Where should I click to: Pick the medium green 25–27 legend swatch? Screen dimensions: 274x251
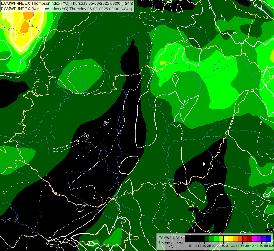[x=212, y=238]
